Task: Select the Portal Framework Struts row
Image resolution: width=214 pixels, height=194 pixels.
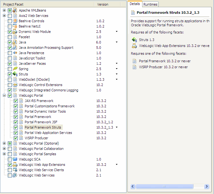Action: pyautogui.click(x=43, y=127)
